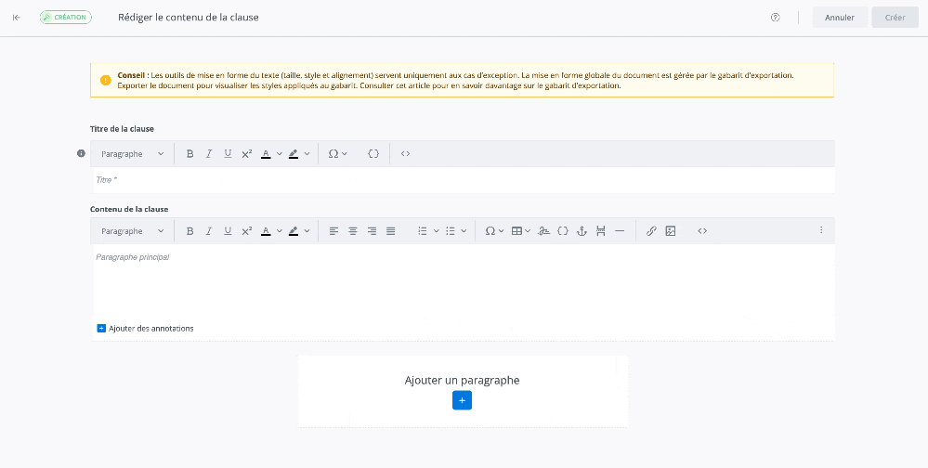This screenshot has height=468, width=928.
Task: Click the anchor icon in the content toolbar
Action: 582,231
